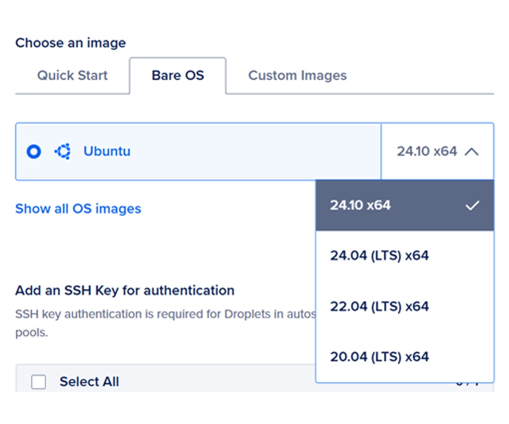Select 20.04 (LTS) x64 in the dropdown

[x=379, y=357]
